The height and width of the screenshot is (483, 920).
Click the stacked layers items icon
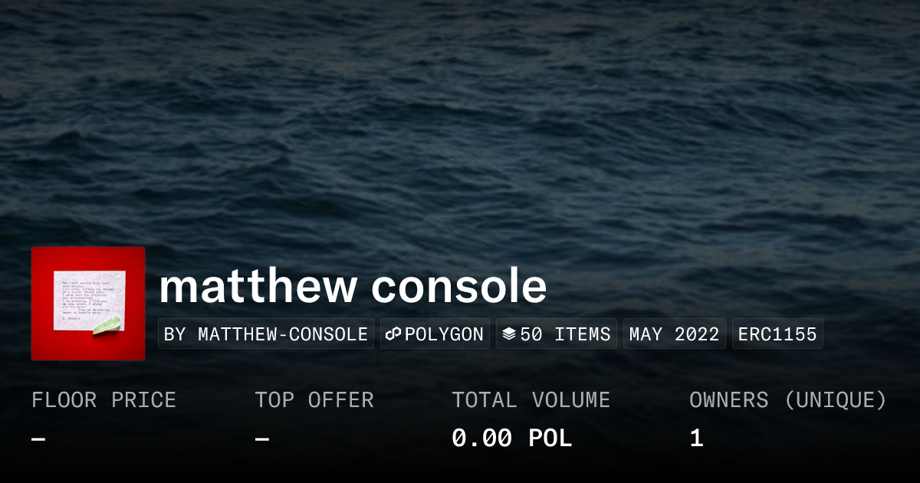pyautogui.click(x=508, y=334)
